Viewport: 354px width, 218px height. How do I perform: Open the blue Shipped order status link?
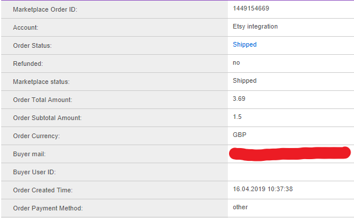(x=245, y=45)
